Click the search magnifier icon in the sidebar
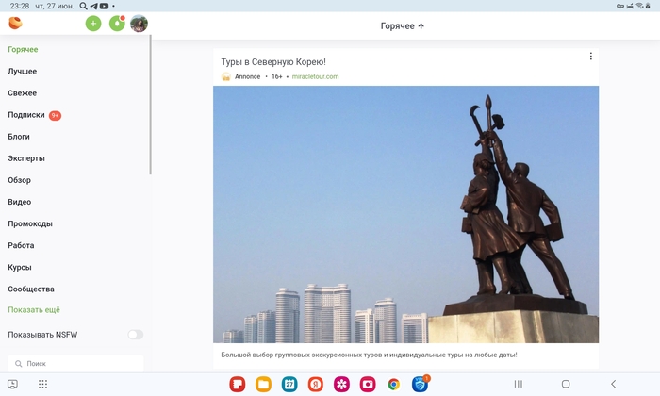Viewport: 660px width, 396px height. tap(19, 364)
